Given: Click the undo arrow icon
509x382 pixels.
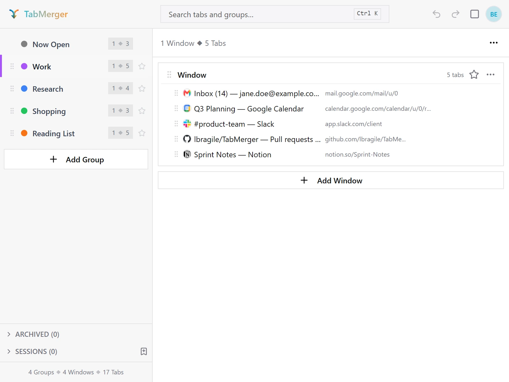Looking at the screenshot, I should pos(436,14).
